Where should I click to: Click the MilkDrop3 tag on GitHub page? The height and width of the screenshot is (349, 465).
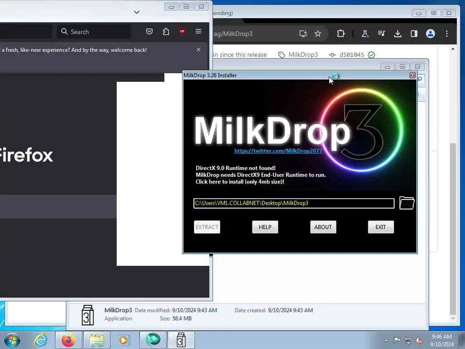[303, 55]
